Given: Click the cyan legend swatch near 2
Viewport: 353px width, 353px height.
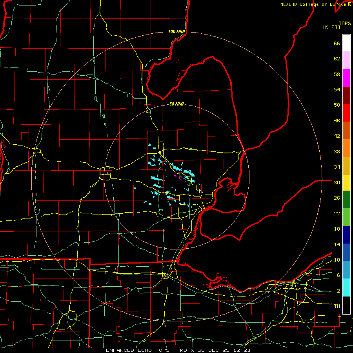Looking at the screenshot, I should [x=346, y=287].
